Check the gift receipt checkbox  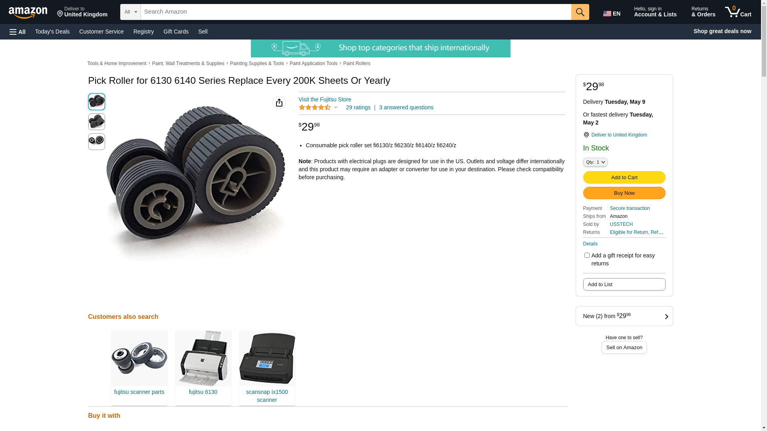(587, 255)
